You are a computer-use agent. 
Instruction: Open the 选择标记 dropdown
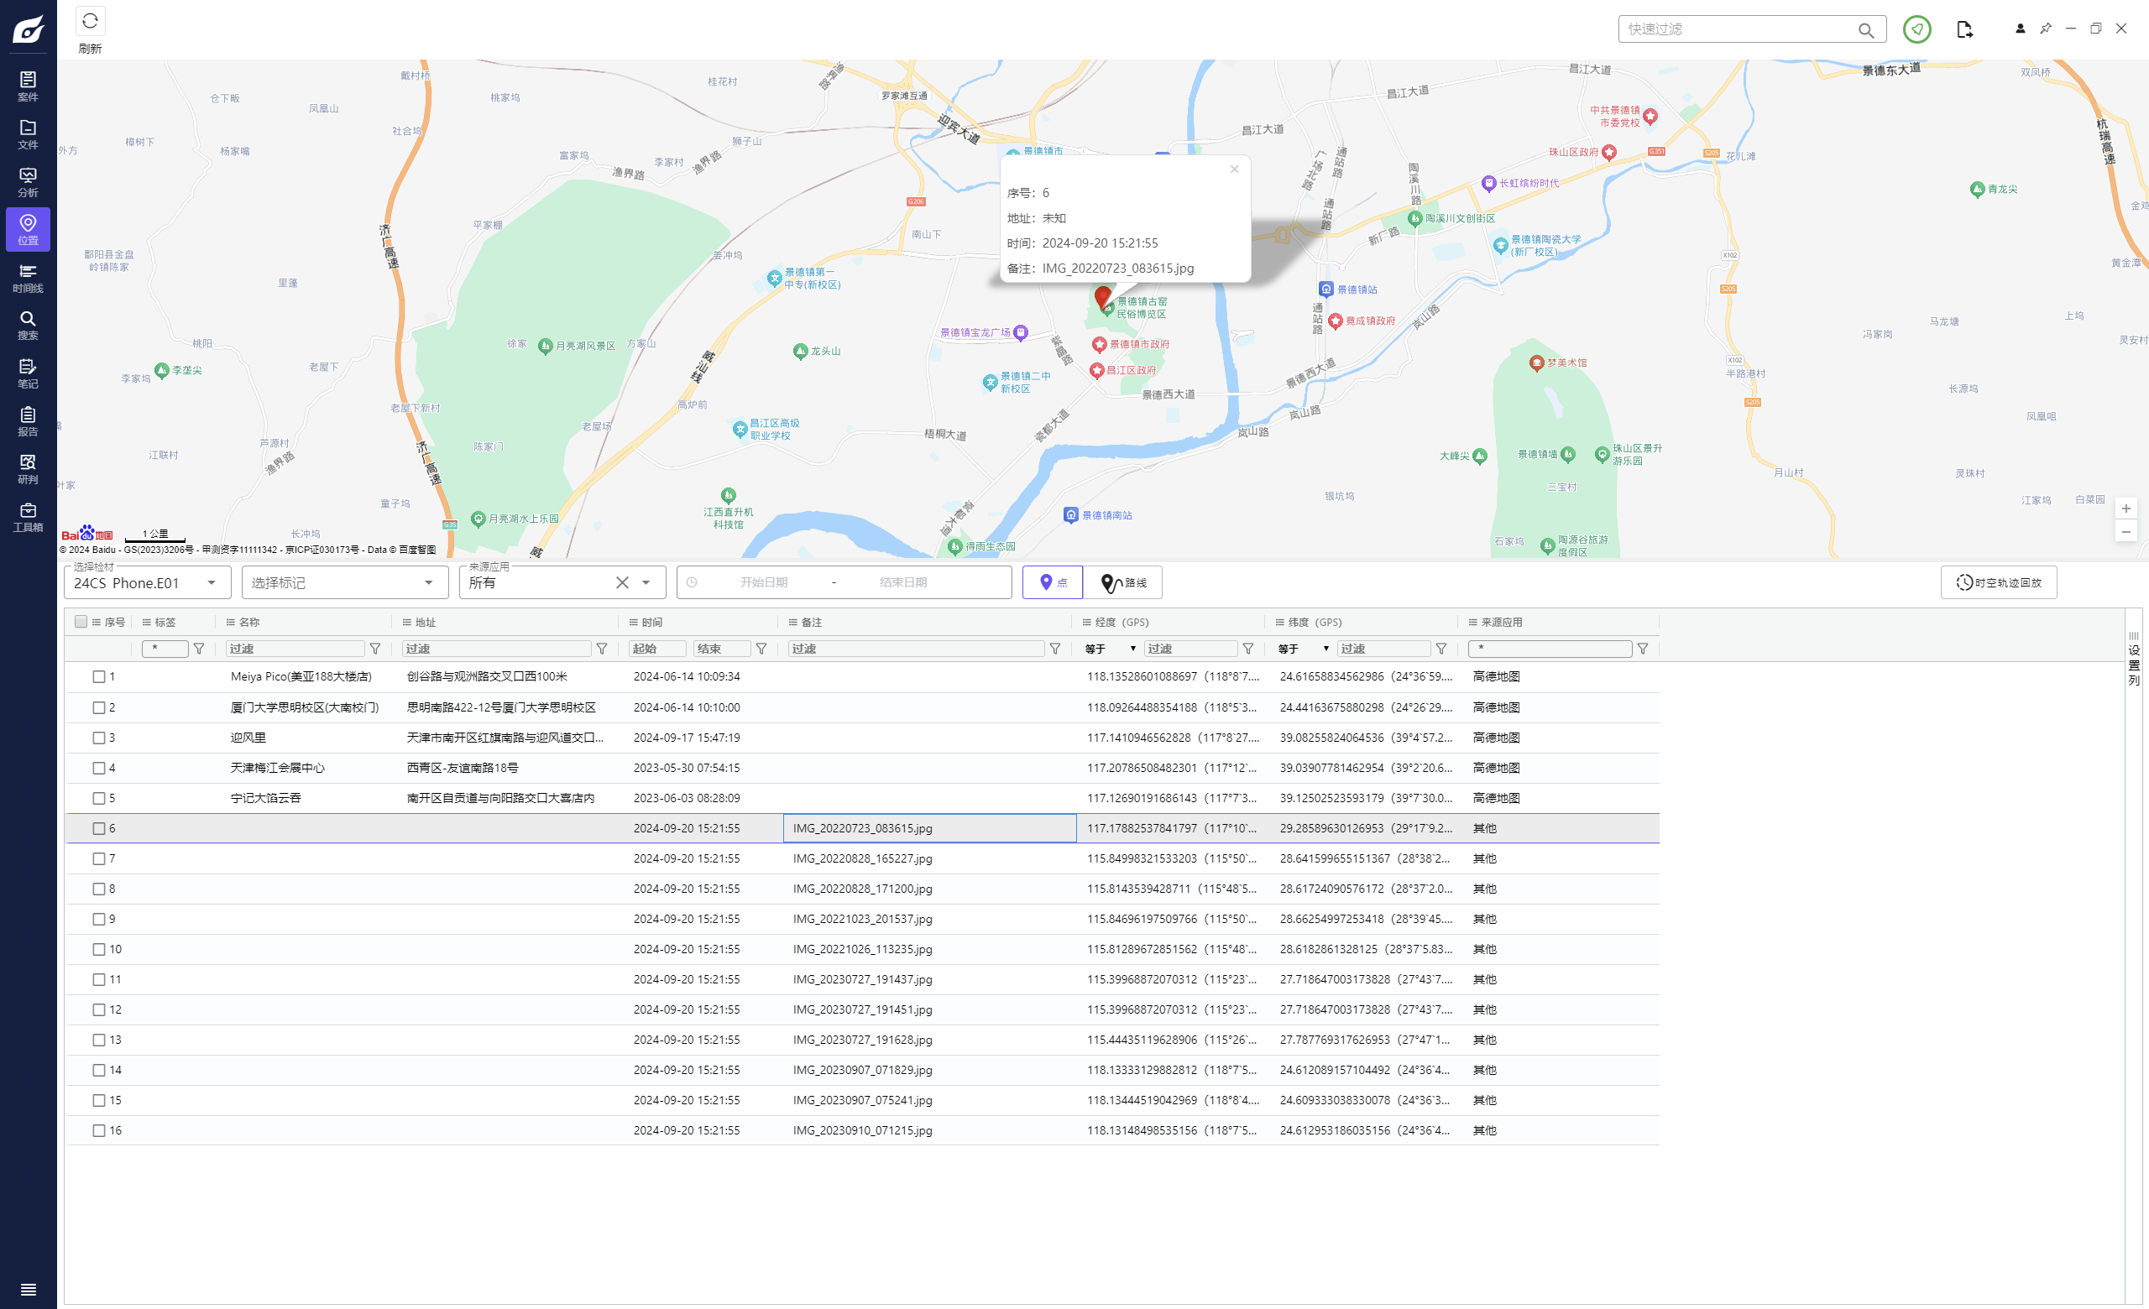344,582
